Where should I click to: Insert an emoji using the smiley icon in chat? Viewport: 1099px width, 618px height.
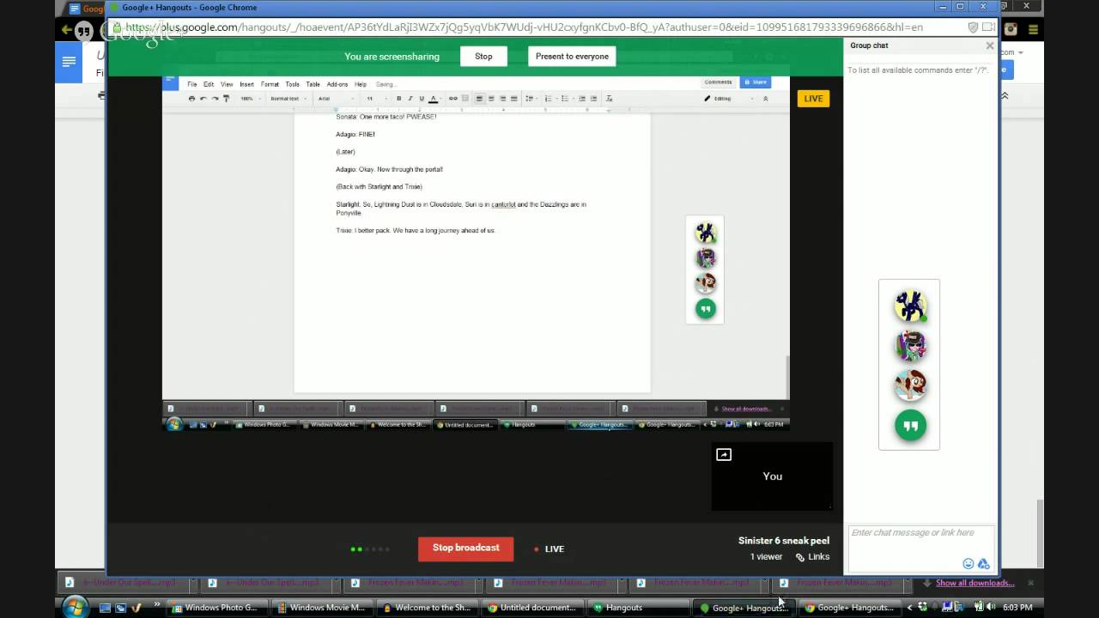(968, 564)
